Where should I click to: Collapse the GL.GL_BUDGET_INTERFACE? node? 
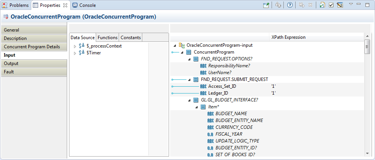tap(189, 100)
